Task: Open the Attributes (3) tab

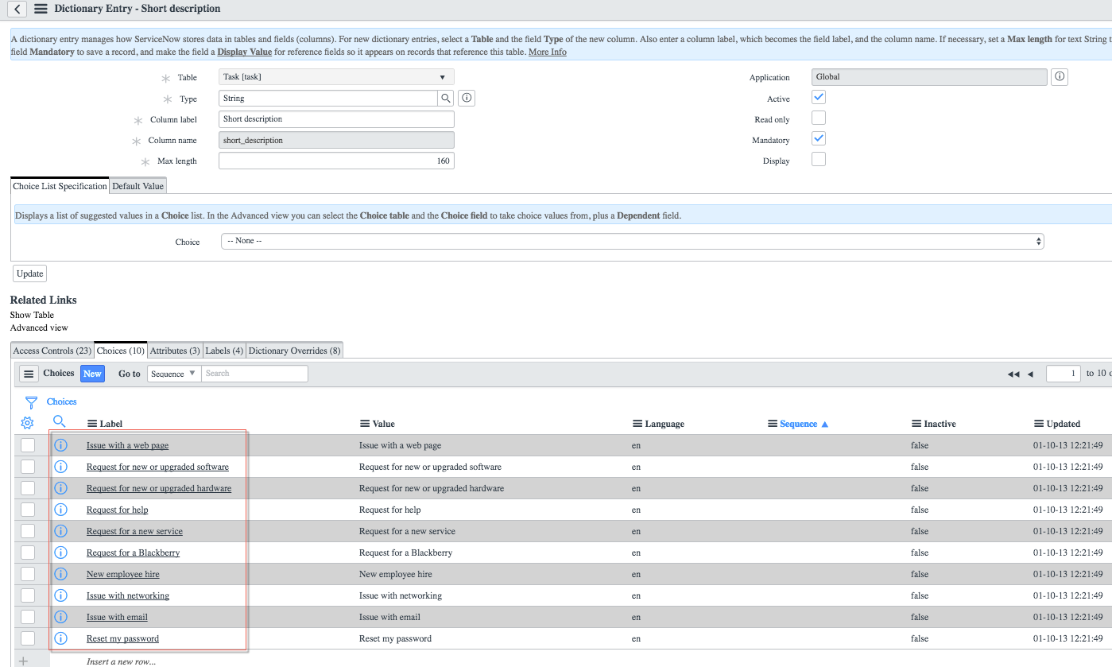Action: point(175,351)
